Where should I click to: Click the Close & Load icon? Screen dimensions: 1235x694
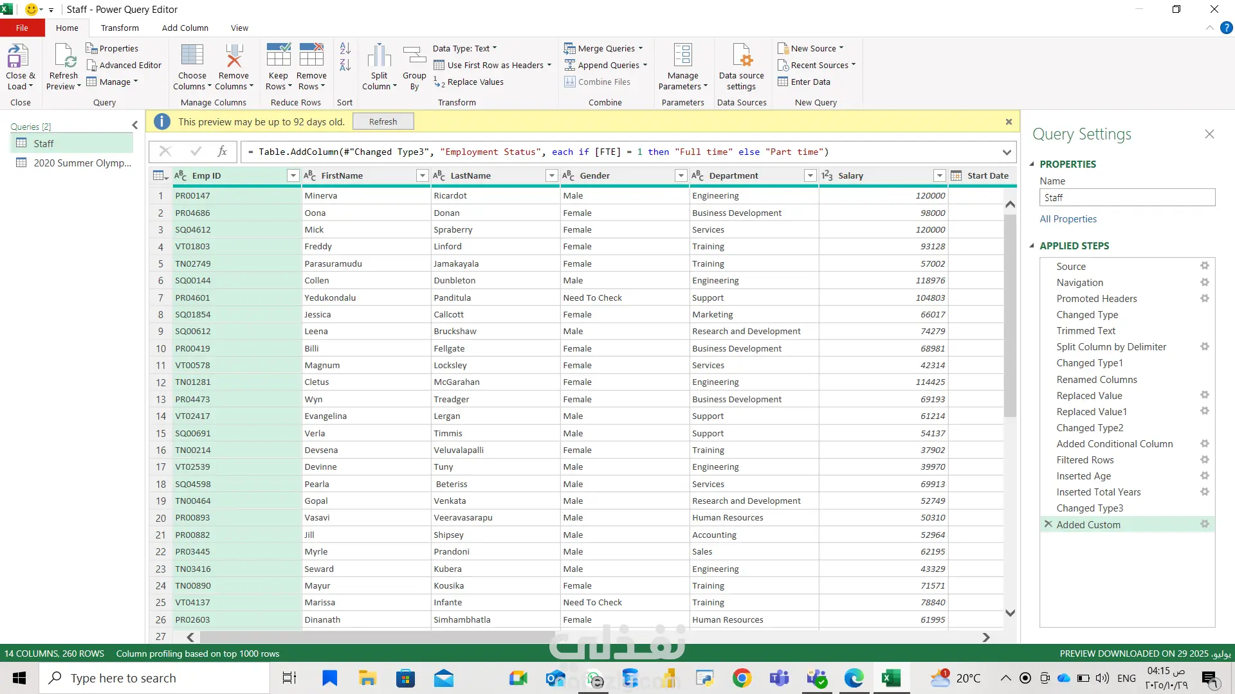(x=18, y=57)
